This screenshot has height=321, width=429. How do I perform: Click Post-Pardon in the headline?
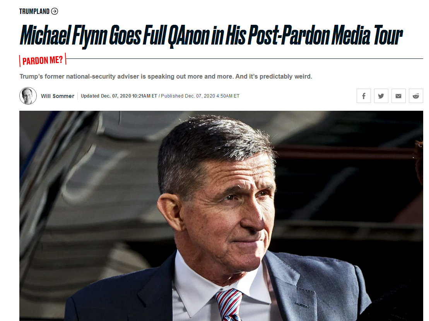pyautogui.click(x=288, y=36)
